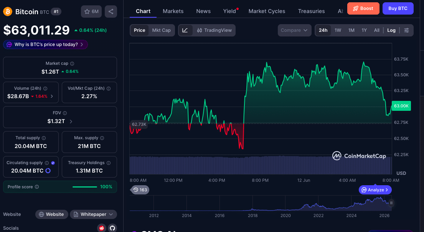The width and height of the screenshot is (424, 232).
Task: Open the GitHub social icon
Action: [x=112, y=228]
